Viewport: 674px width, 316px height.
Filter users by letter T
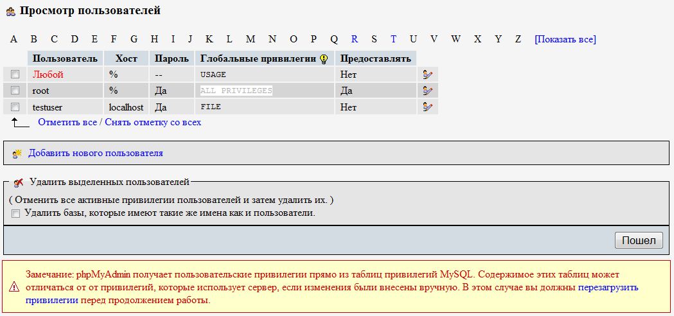[393, 39]
